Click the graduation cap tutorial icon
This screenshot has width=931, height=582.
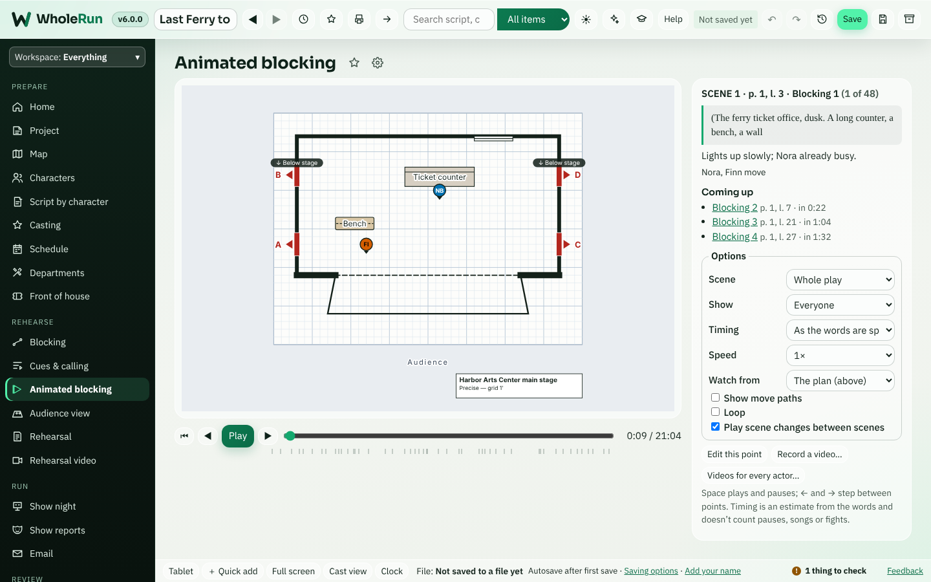coord(642,19)
